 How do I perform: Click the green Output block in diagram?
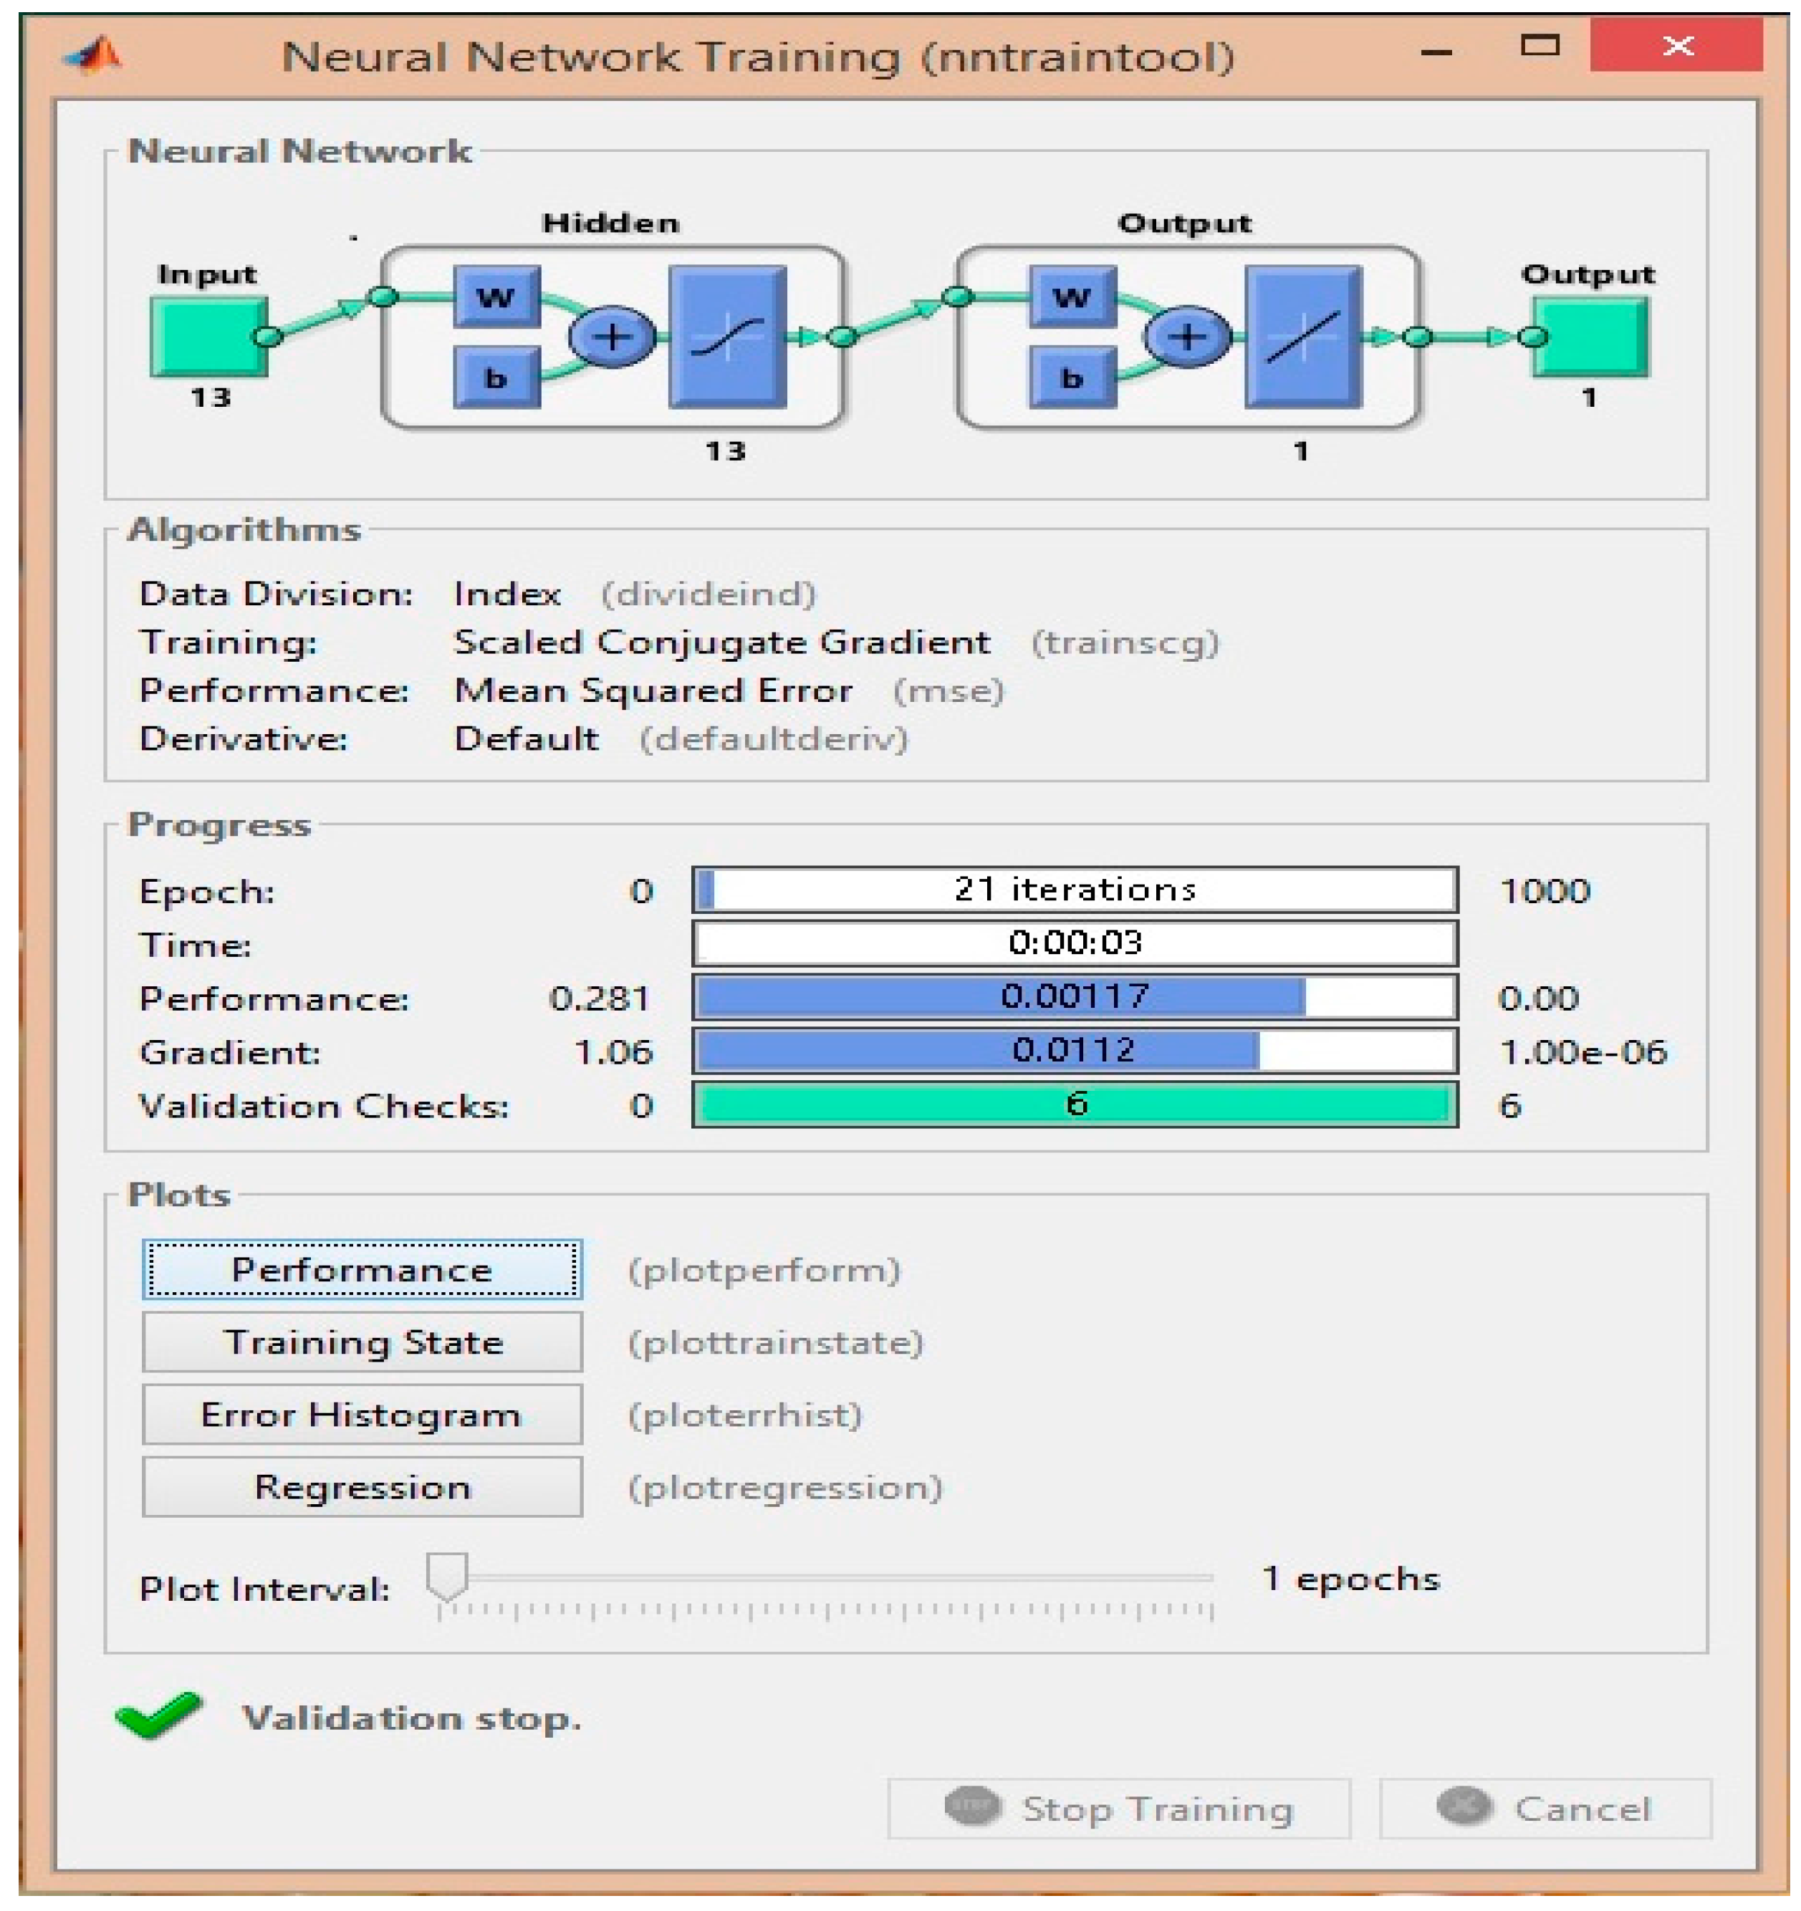click(1590, 337)
